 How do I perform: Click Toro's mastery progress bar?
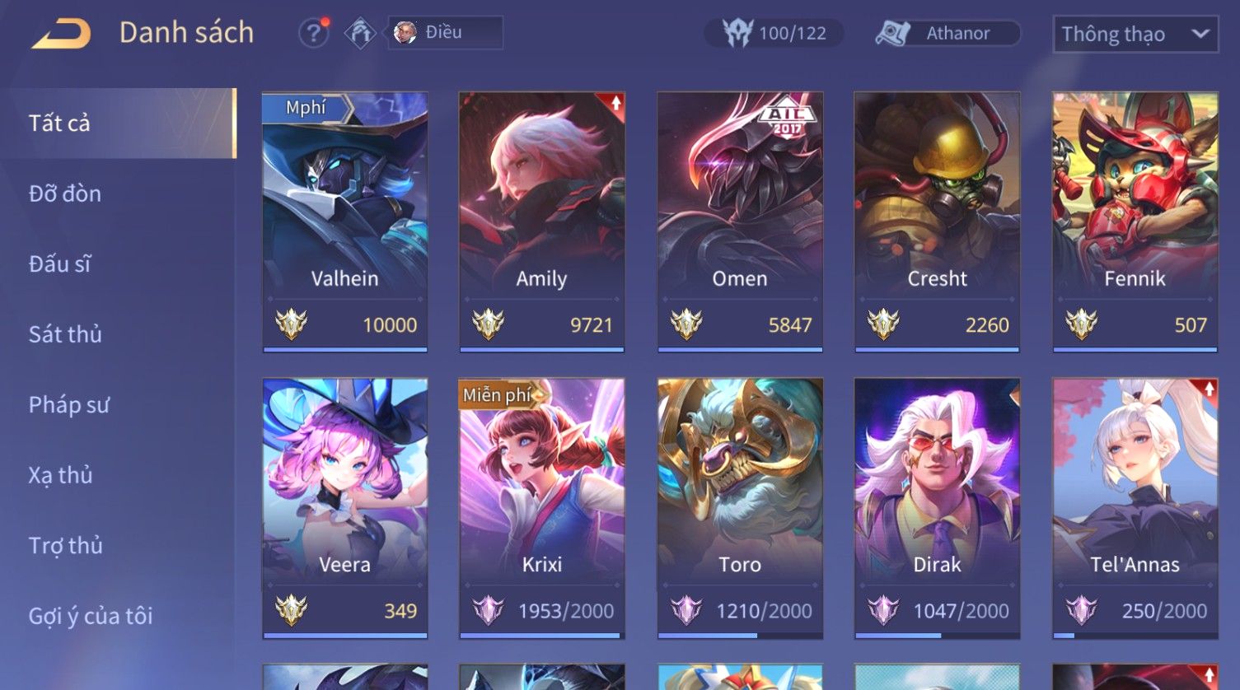(x=740, y=636)
